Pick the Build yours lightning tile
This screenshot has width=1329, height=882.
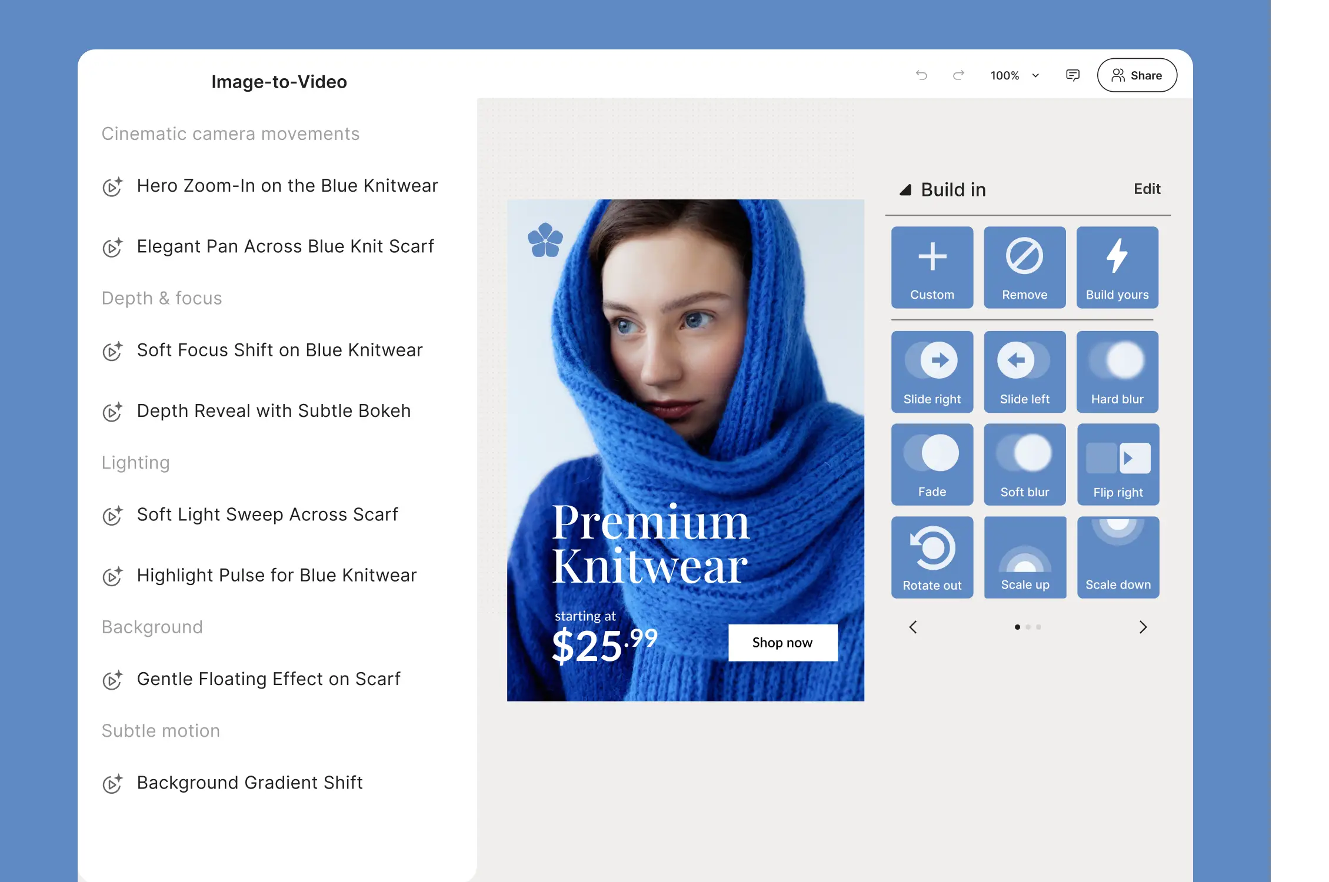tap(1117, 268)
